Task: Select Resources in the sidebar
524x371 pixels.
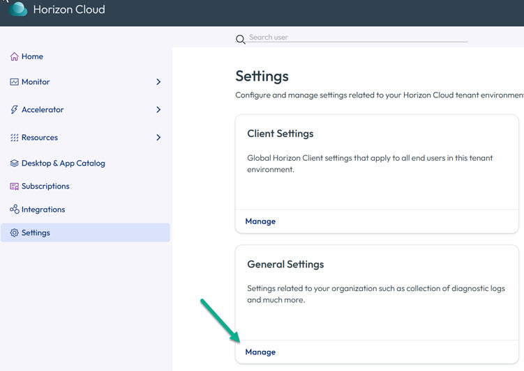Action: coord(40,138)
